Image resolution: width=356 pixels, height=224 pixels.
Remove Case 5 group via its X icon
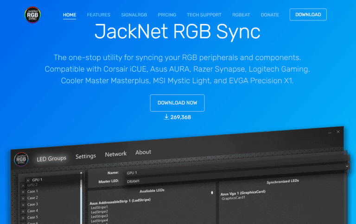[x=23, y=218]
